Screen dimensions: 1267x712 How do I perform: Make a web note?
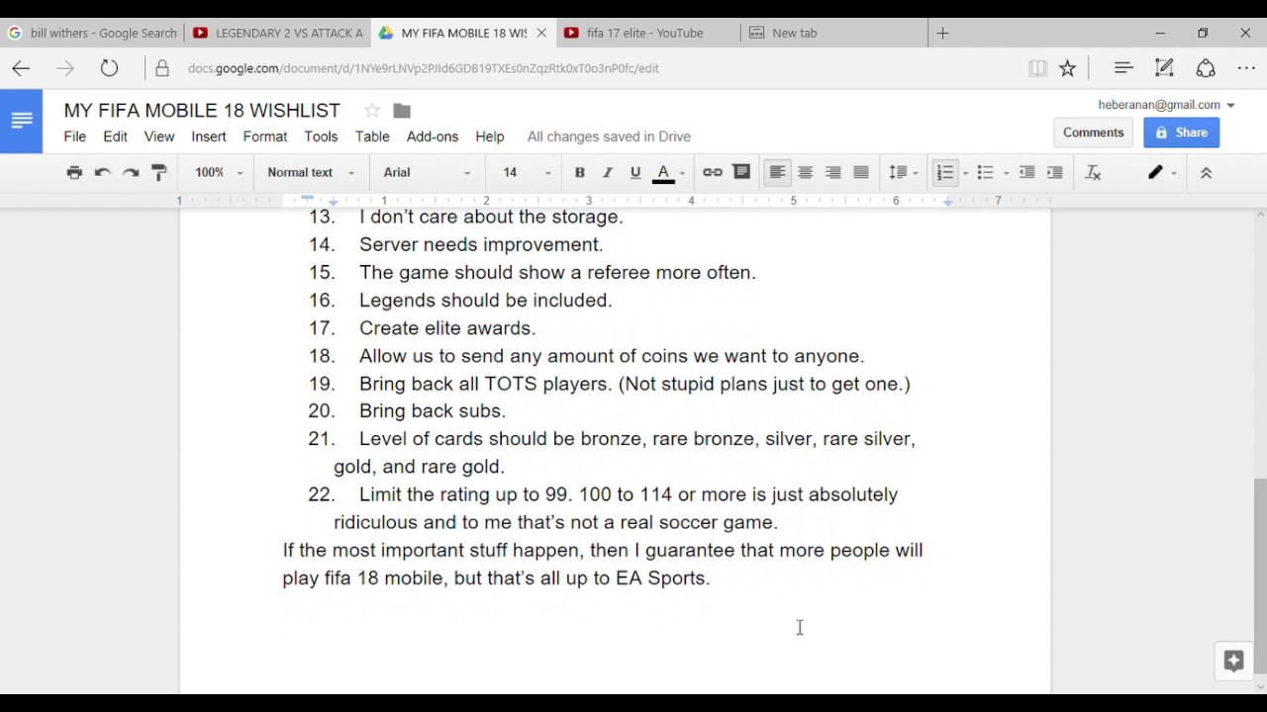1164,68
